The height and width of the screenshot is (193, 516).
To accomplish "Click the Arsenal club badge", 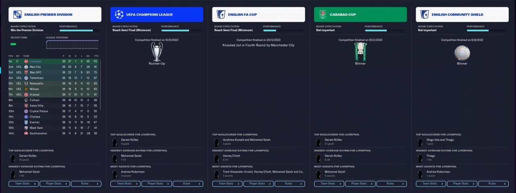I will (x=26, y=94).
